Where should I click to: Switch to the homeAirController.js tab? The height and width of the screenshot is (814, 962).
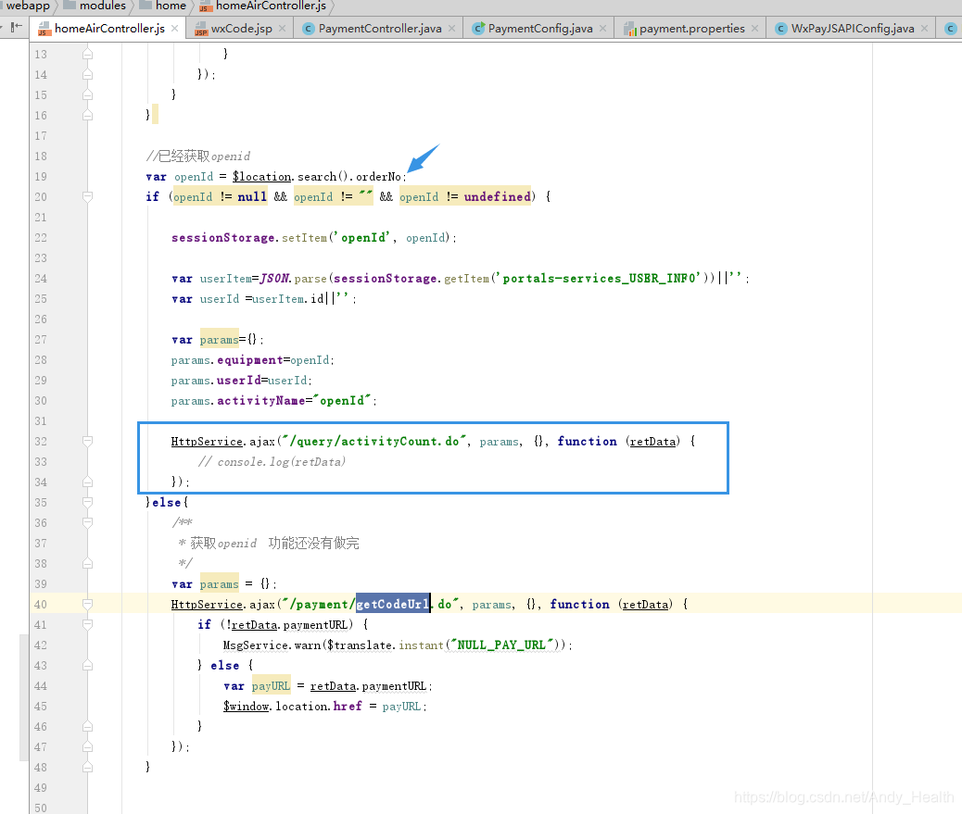(108, 28)
